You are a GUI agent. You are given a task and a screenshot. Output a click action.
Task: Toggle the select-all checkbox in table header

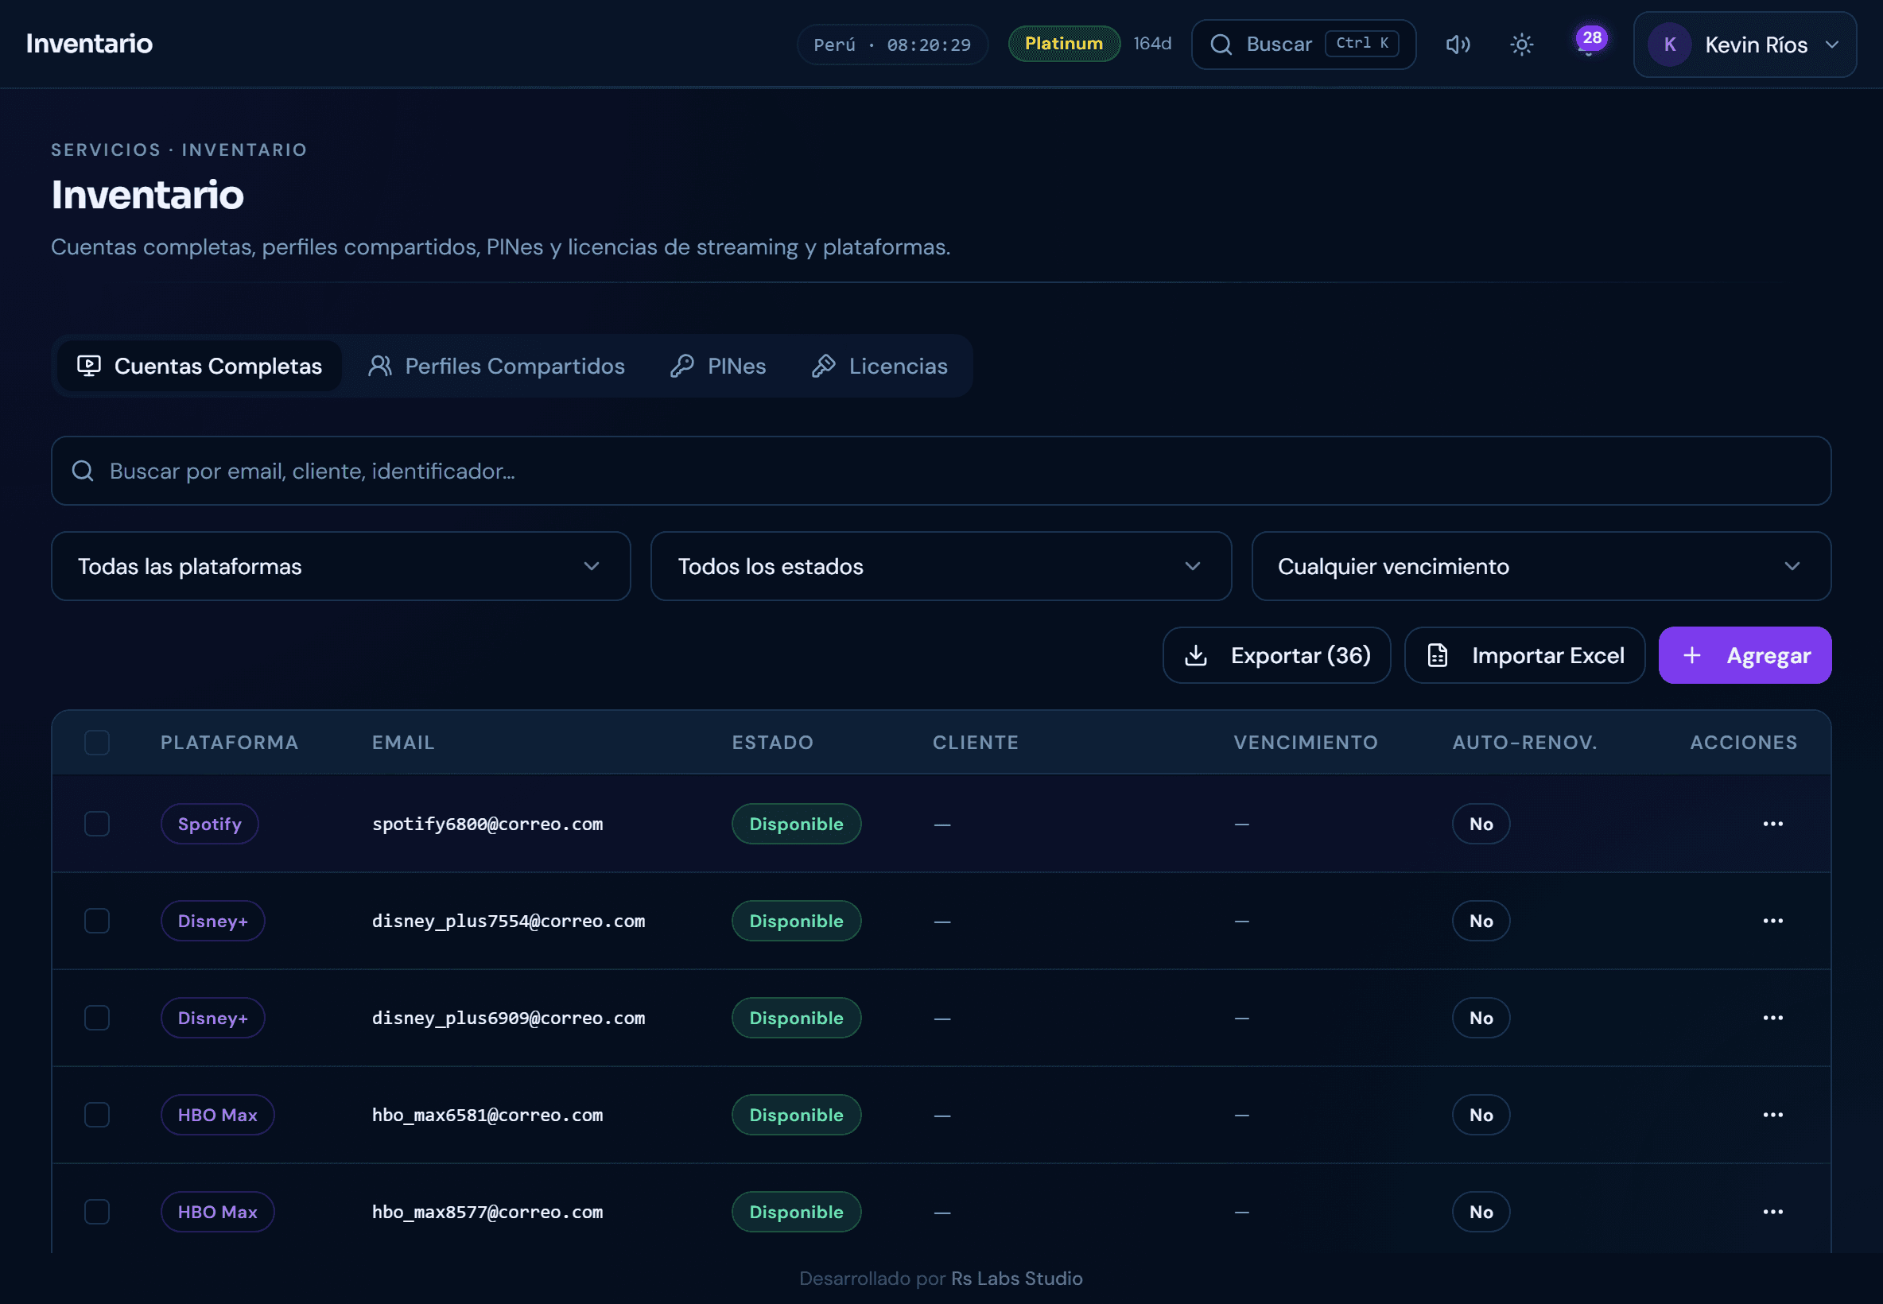(x=97, y=742)
